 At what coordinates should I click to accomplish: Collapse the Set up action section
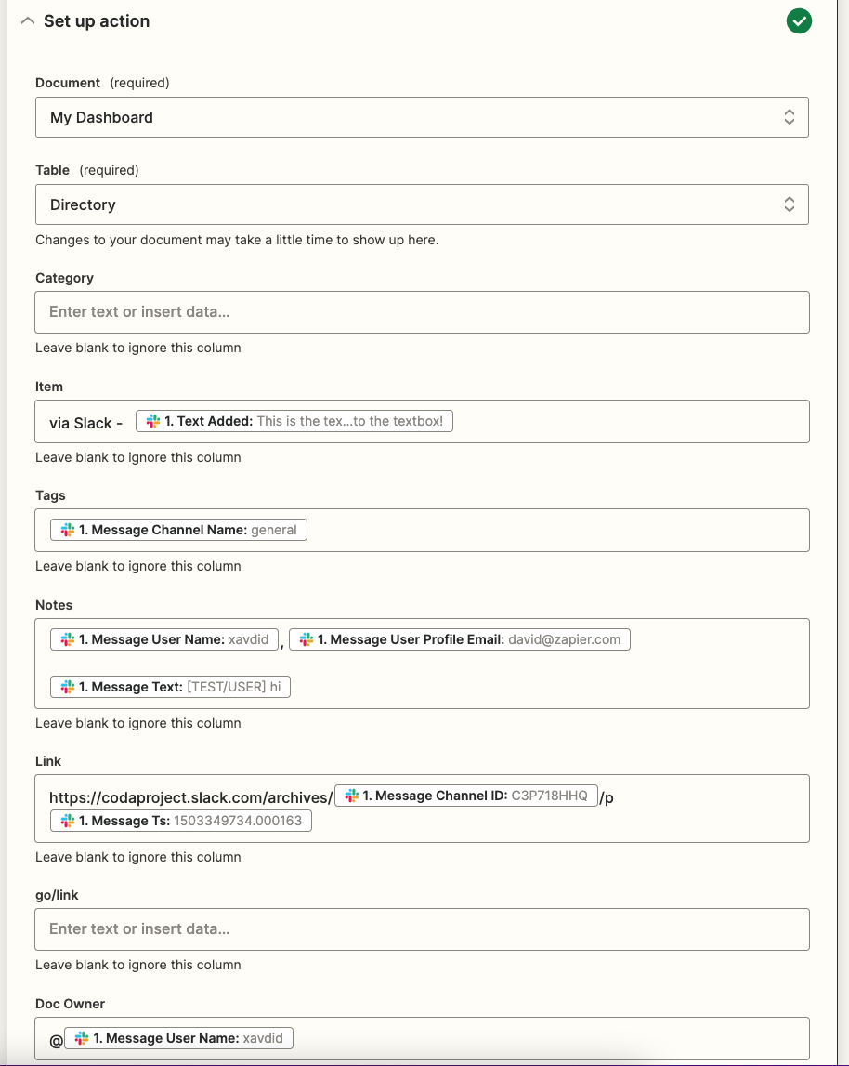(x=27, y=20)
